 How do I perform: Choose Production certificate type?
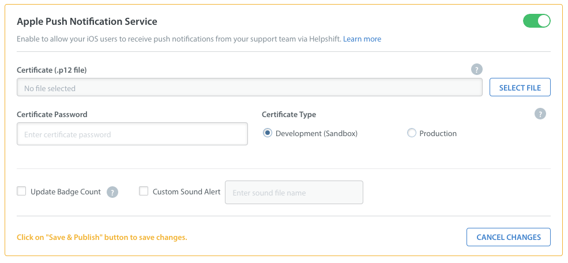(412, 133)
